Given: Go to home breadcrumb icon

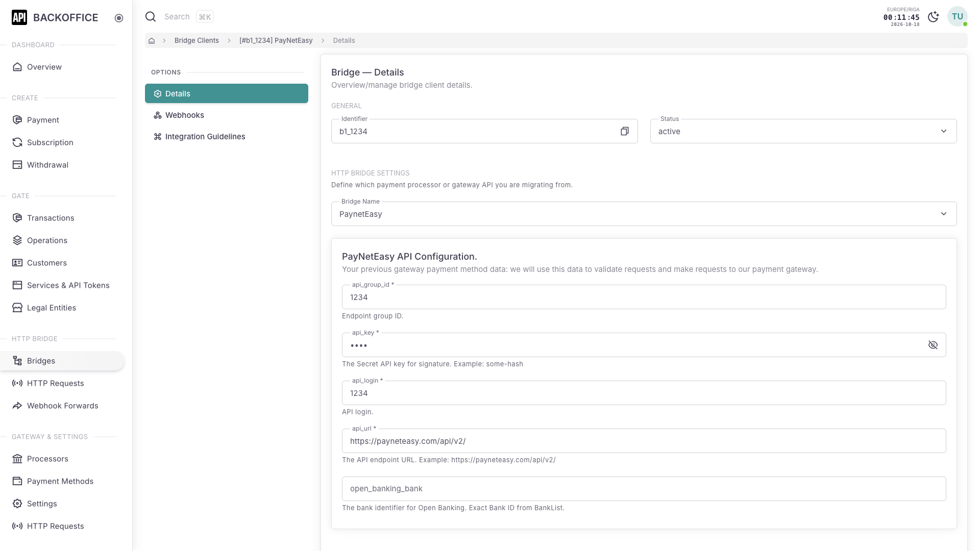Looking at the screenshot, I should click(152, 41).
